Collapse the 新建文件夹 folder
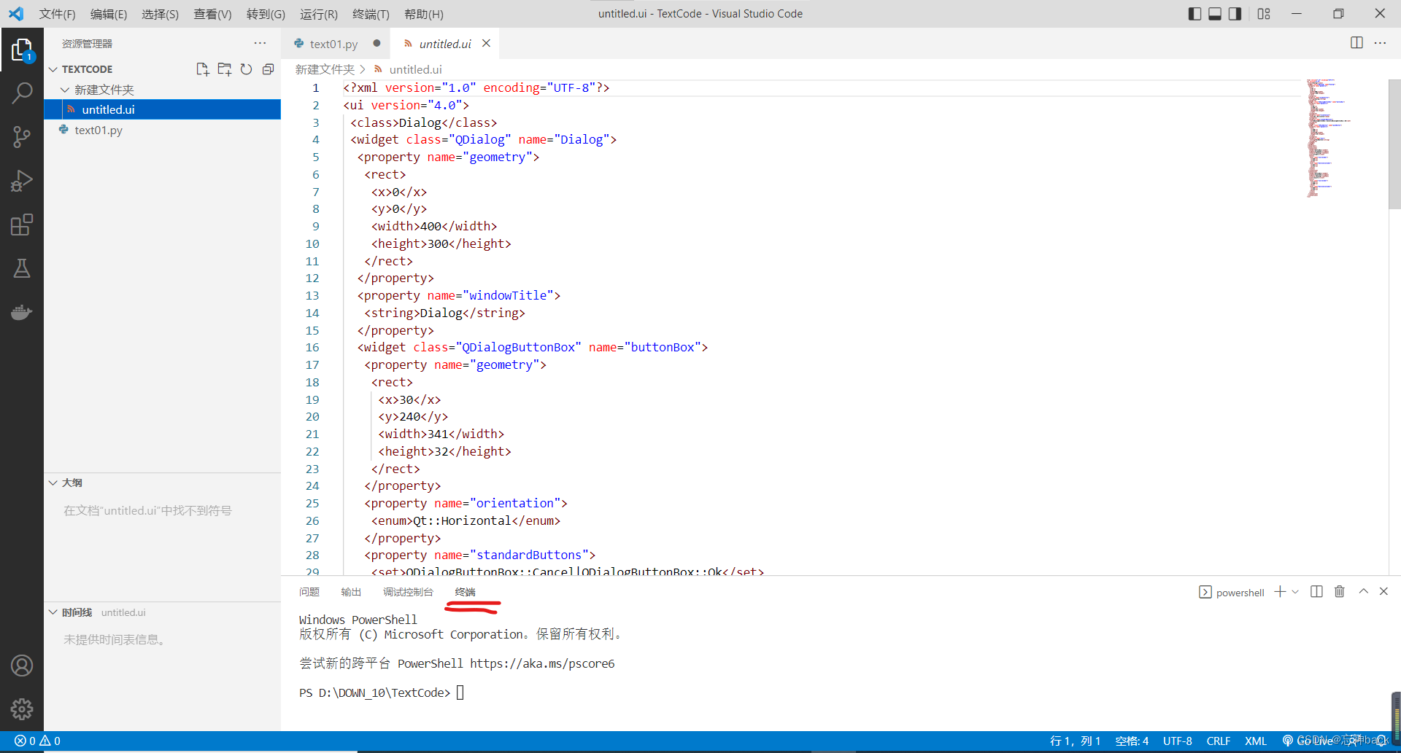 pyautogui.click(x=65, y=90)
